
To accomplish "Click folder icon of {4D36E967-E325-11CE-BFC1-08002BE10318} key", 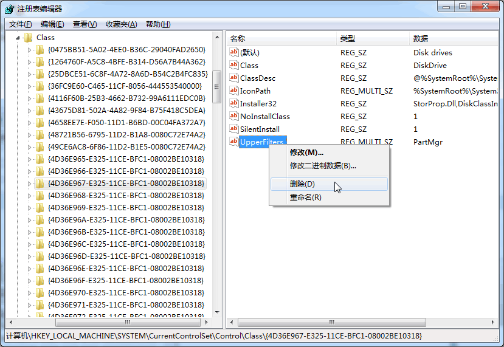I will (x=40, y=184).
